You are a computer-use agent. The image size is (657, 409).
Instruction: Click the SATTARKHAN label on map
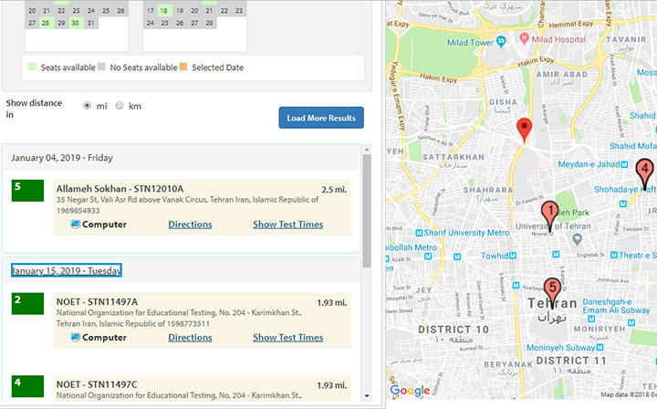pyautogui.click(x=454, y=157)
